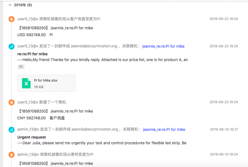248x167 pixels.
Task: Open re:re:PI for mike email subject
Action: [x=33, y=54]
